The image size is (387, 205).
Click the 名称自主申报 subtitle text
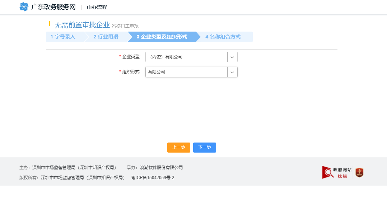[125, 25]
